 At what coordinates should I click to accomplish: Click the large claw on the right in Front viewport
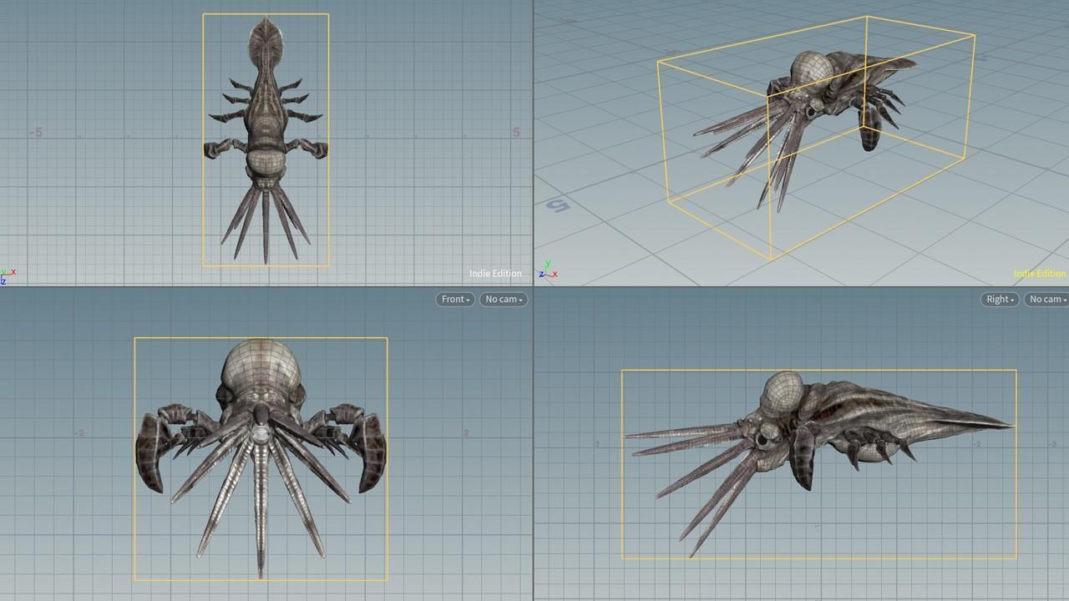pos(372,451)
